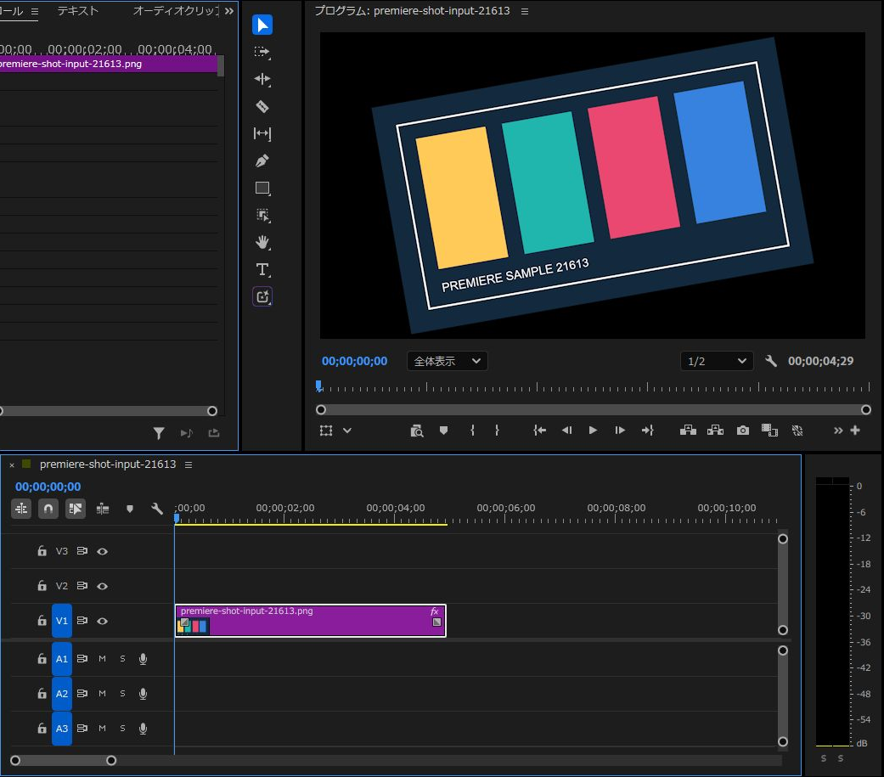Select the Hand tool
Screen dimensions: 884x777
click(262, 243)
